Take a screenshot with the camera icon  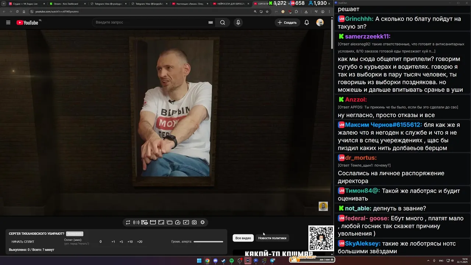(194, 222)
